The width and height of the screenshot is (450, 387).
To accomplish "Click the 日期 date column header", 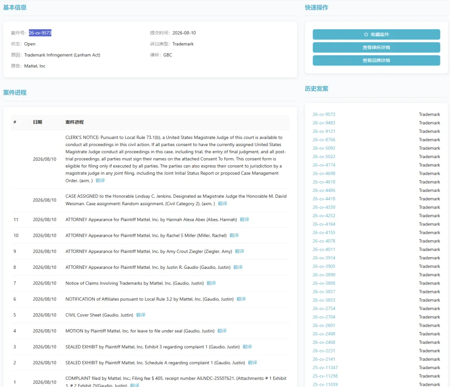I will coord(37,122).
